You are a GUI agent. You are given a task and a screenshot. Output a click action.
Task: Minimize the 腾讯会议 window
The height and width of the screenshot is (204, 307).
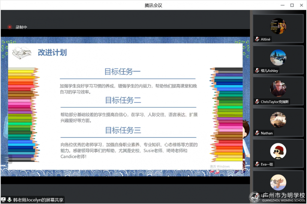281,5
